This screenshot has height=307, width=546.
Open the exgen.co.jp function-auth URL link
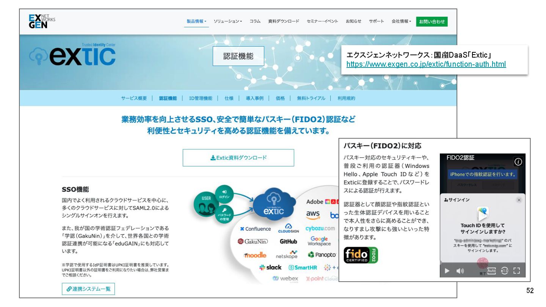click(426, 64)
